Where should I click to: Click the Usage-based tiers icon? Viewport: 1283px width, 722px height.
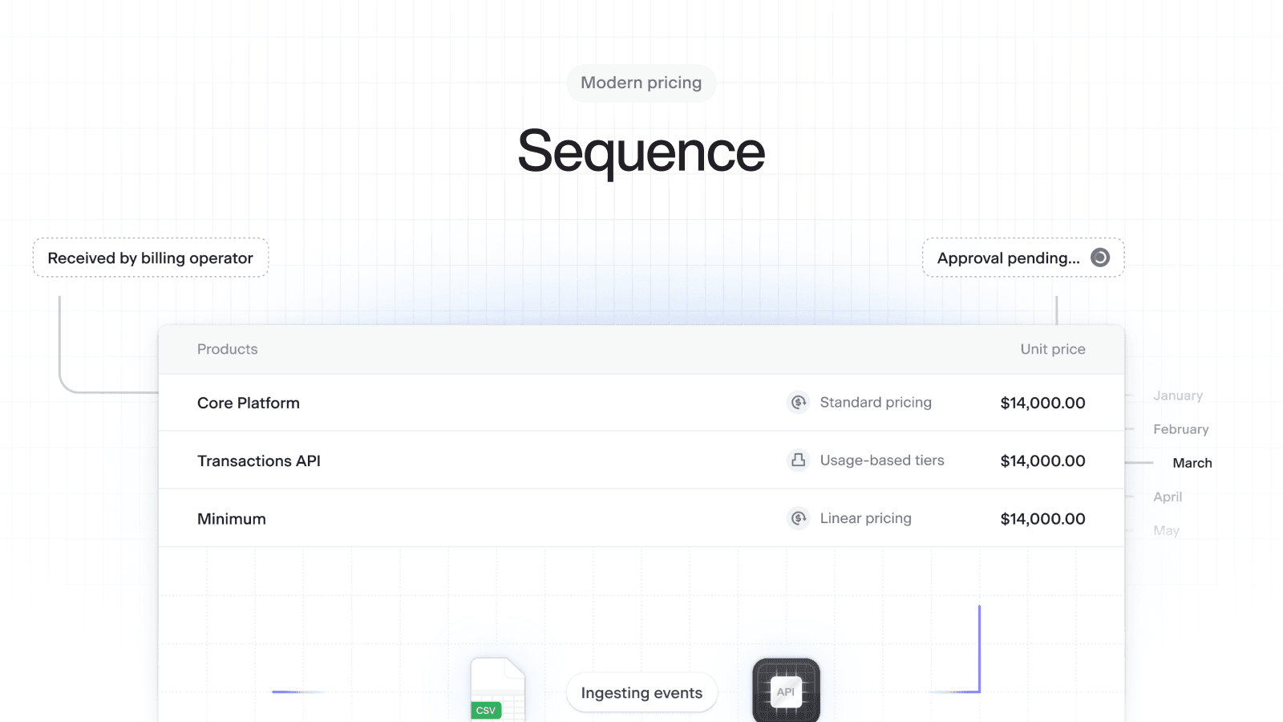(x=799, y=460)
